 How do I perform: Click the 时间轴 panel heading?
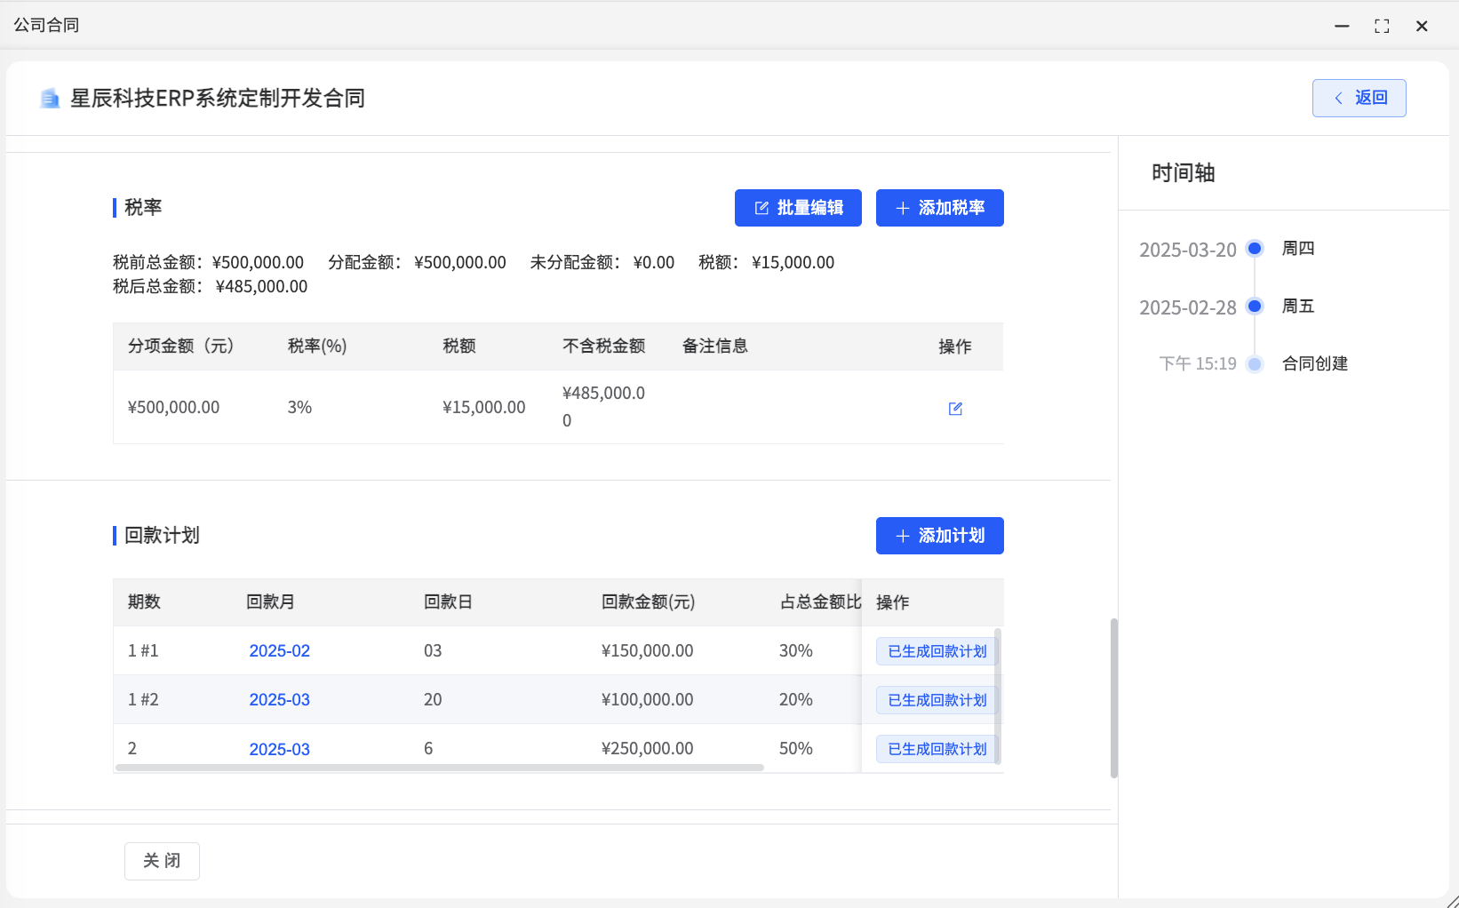(x=1184, y=173)
